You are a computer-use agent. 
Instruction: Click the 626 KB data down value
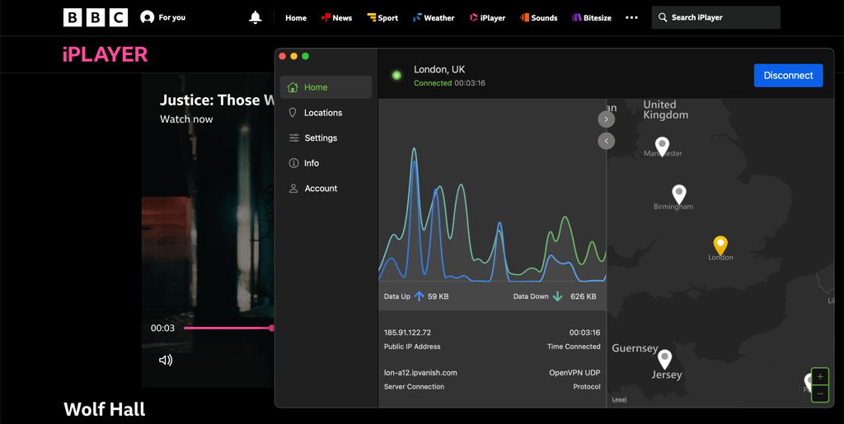(x=584, y=296)
